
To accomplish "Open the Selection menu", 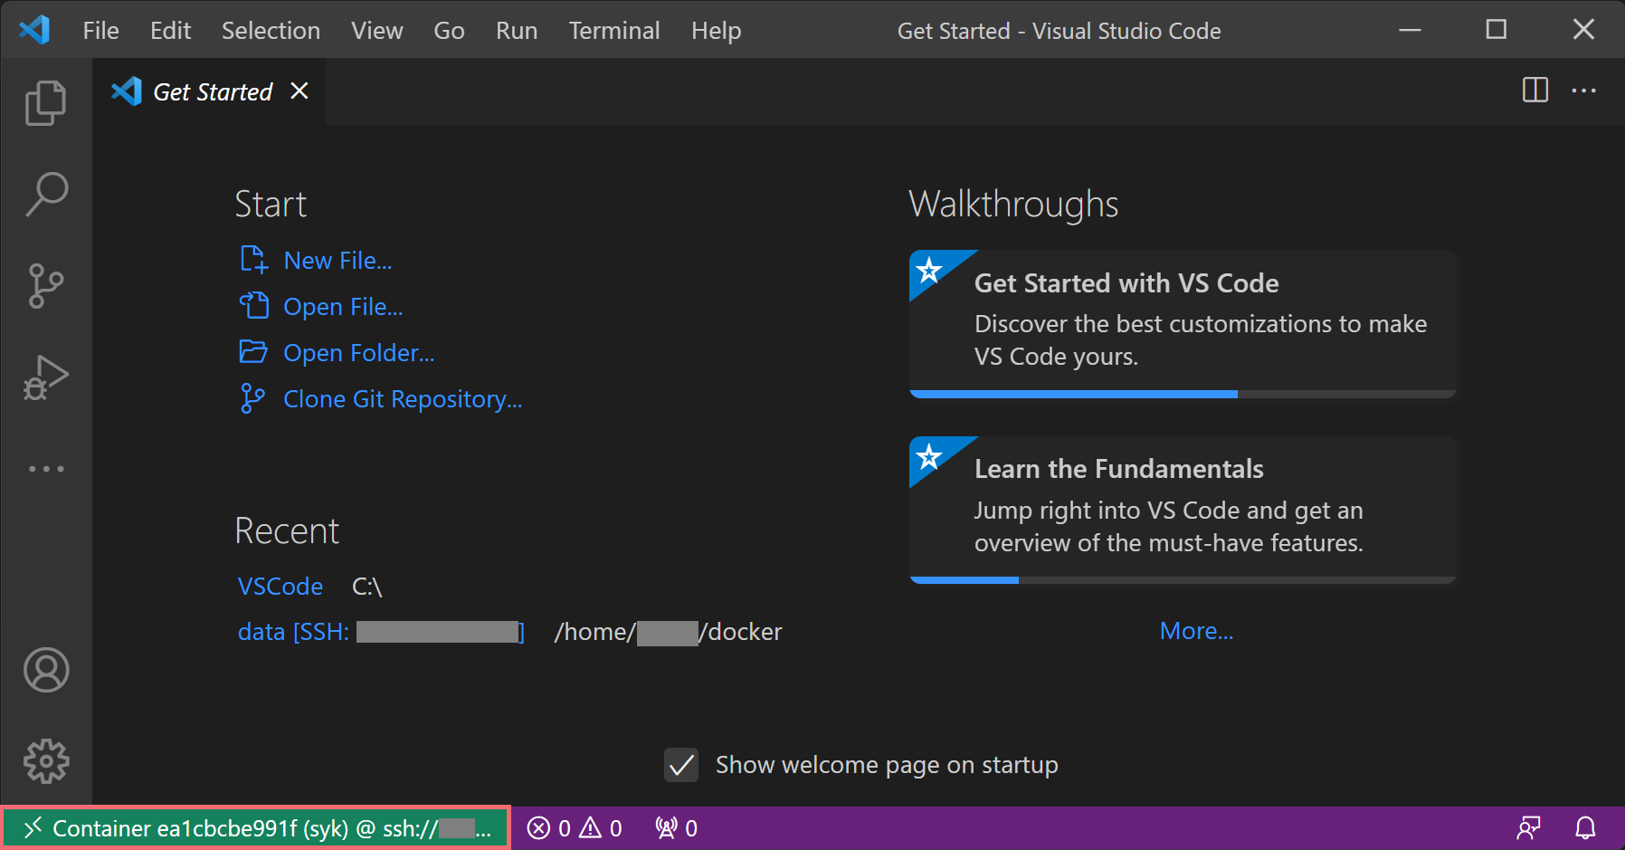I will [x=271, y=31].
